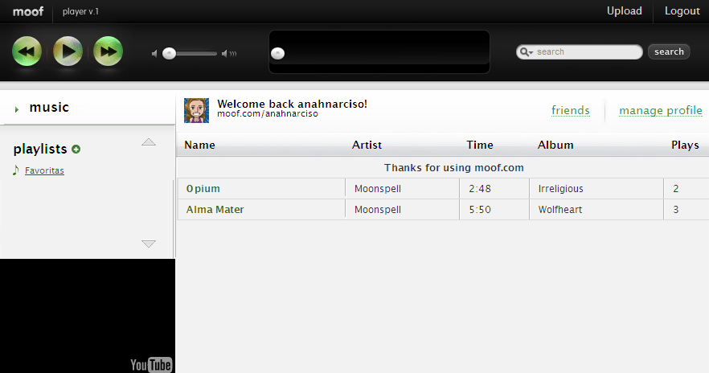Viewport: 709px width, 373px height.
Task: Click the playlists scroll up arrow
Action: click(x=148, y=142)
